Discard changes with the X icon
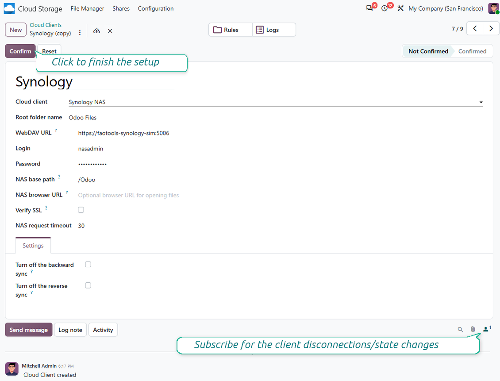The image size is (500, 381). [110, 31]
